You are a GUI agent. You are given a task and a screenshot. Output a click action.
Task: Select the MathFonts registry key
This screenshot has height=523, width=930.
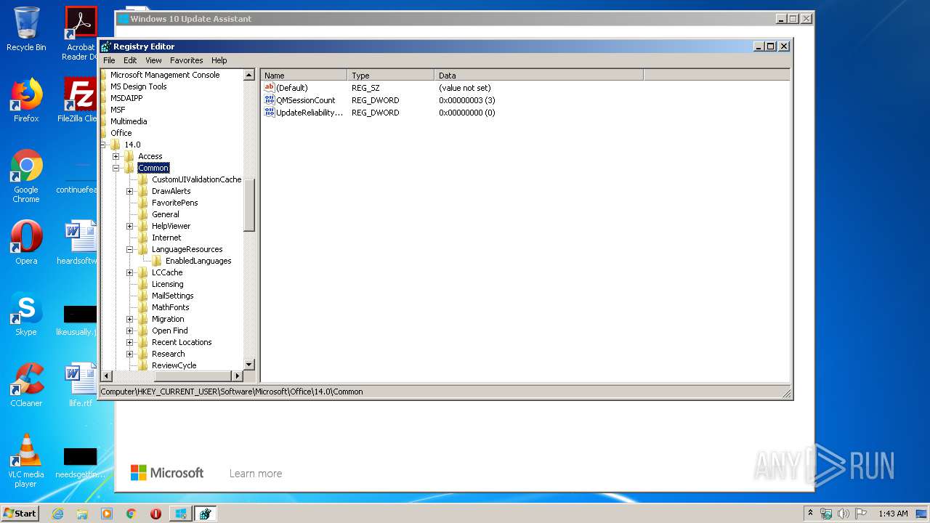[x=170, y=307]
